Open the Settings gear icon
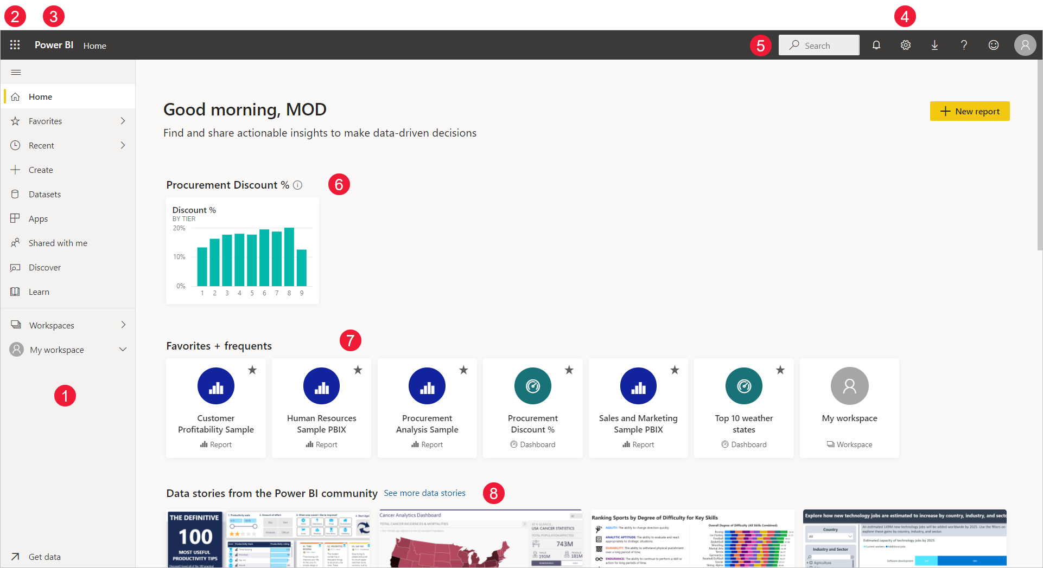This screenshot has width=1043, height=568. tap(906, 46)
